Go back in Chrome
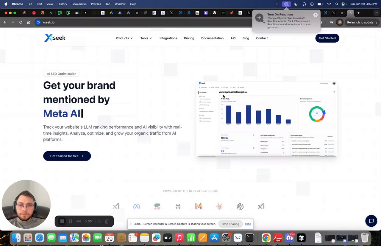Screen dimensions: 381x246 pyautogui.click(x=5, y=22)
